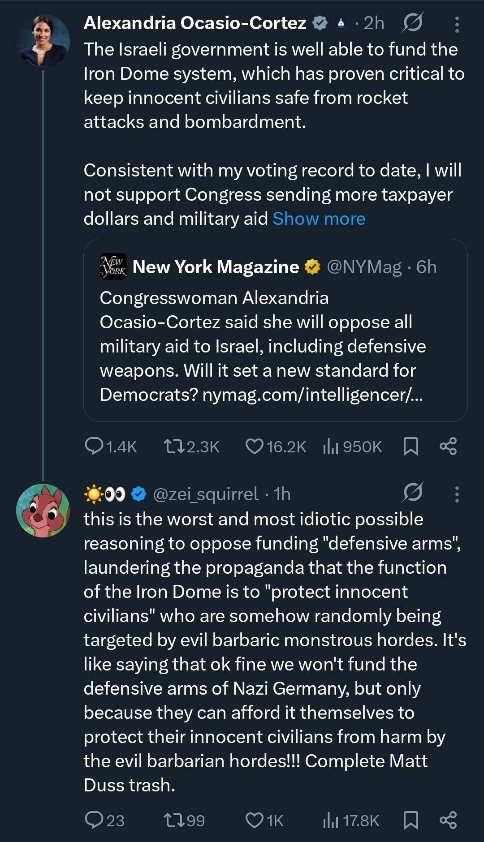
Task: Open more options for AOC's post
Action: pos(457,24)
